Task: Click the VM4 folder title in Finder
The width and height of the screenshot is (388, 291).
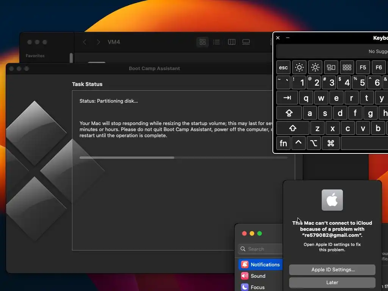Action: pyautogui.click(x=114, y=42)
